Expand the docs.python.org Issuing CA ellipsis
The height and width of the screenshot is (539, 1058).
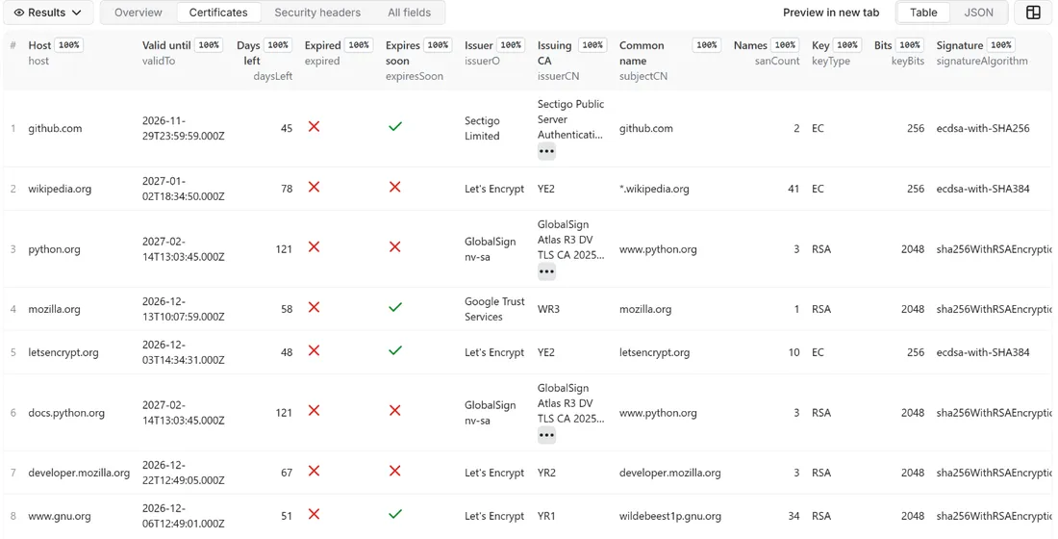point(546,435)
